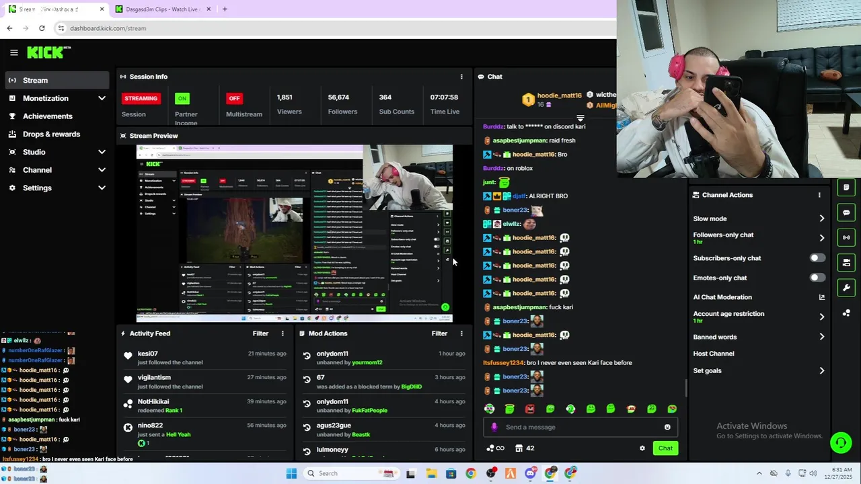Open Set goals chevron
The height and width of the screenshot is (484, 861).
pos(822,370)
